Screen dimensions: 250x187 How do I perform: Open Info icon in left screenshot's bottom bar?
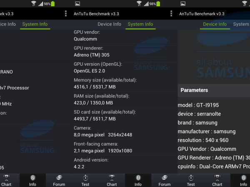pos(32,178)
